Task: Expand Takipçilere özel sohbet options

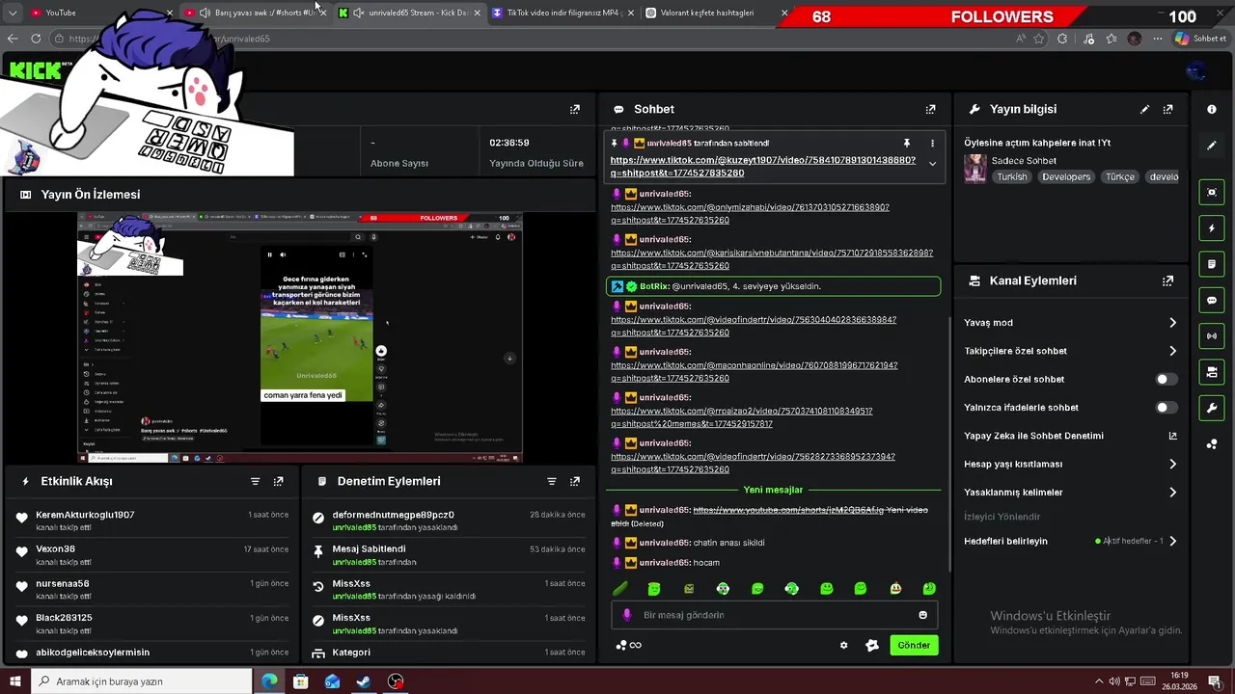Action: coord(1172,351)
